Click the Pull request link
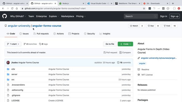182x102 pixels. (110, 52)
